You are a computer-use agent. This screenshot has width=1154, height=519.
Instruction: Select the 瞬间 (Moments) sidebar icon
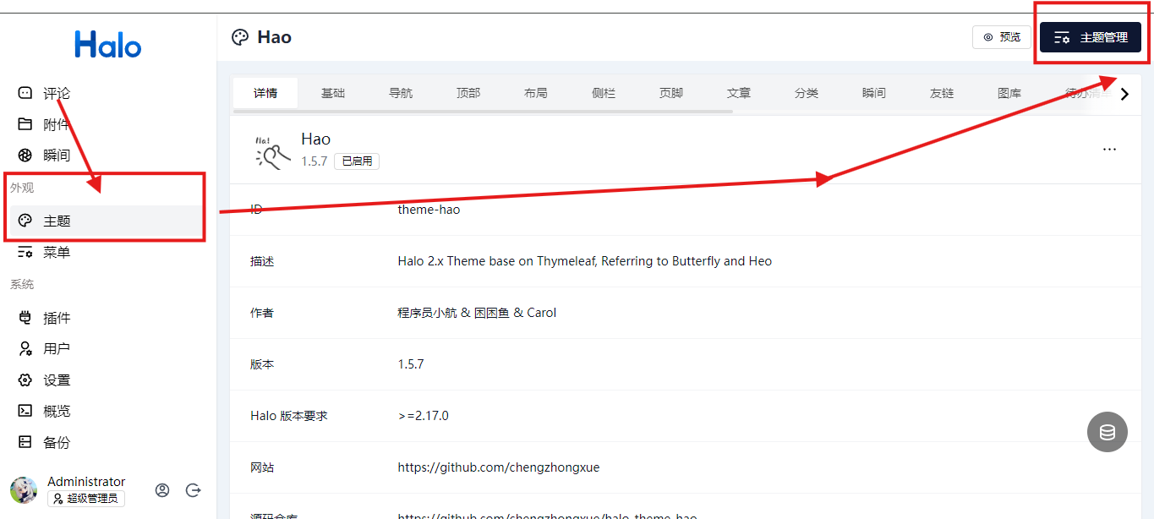[25, 155]
